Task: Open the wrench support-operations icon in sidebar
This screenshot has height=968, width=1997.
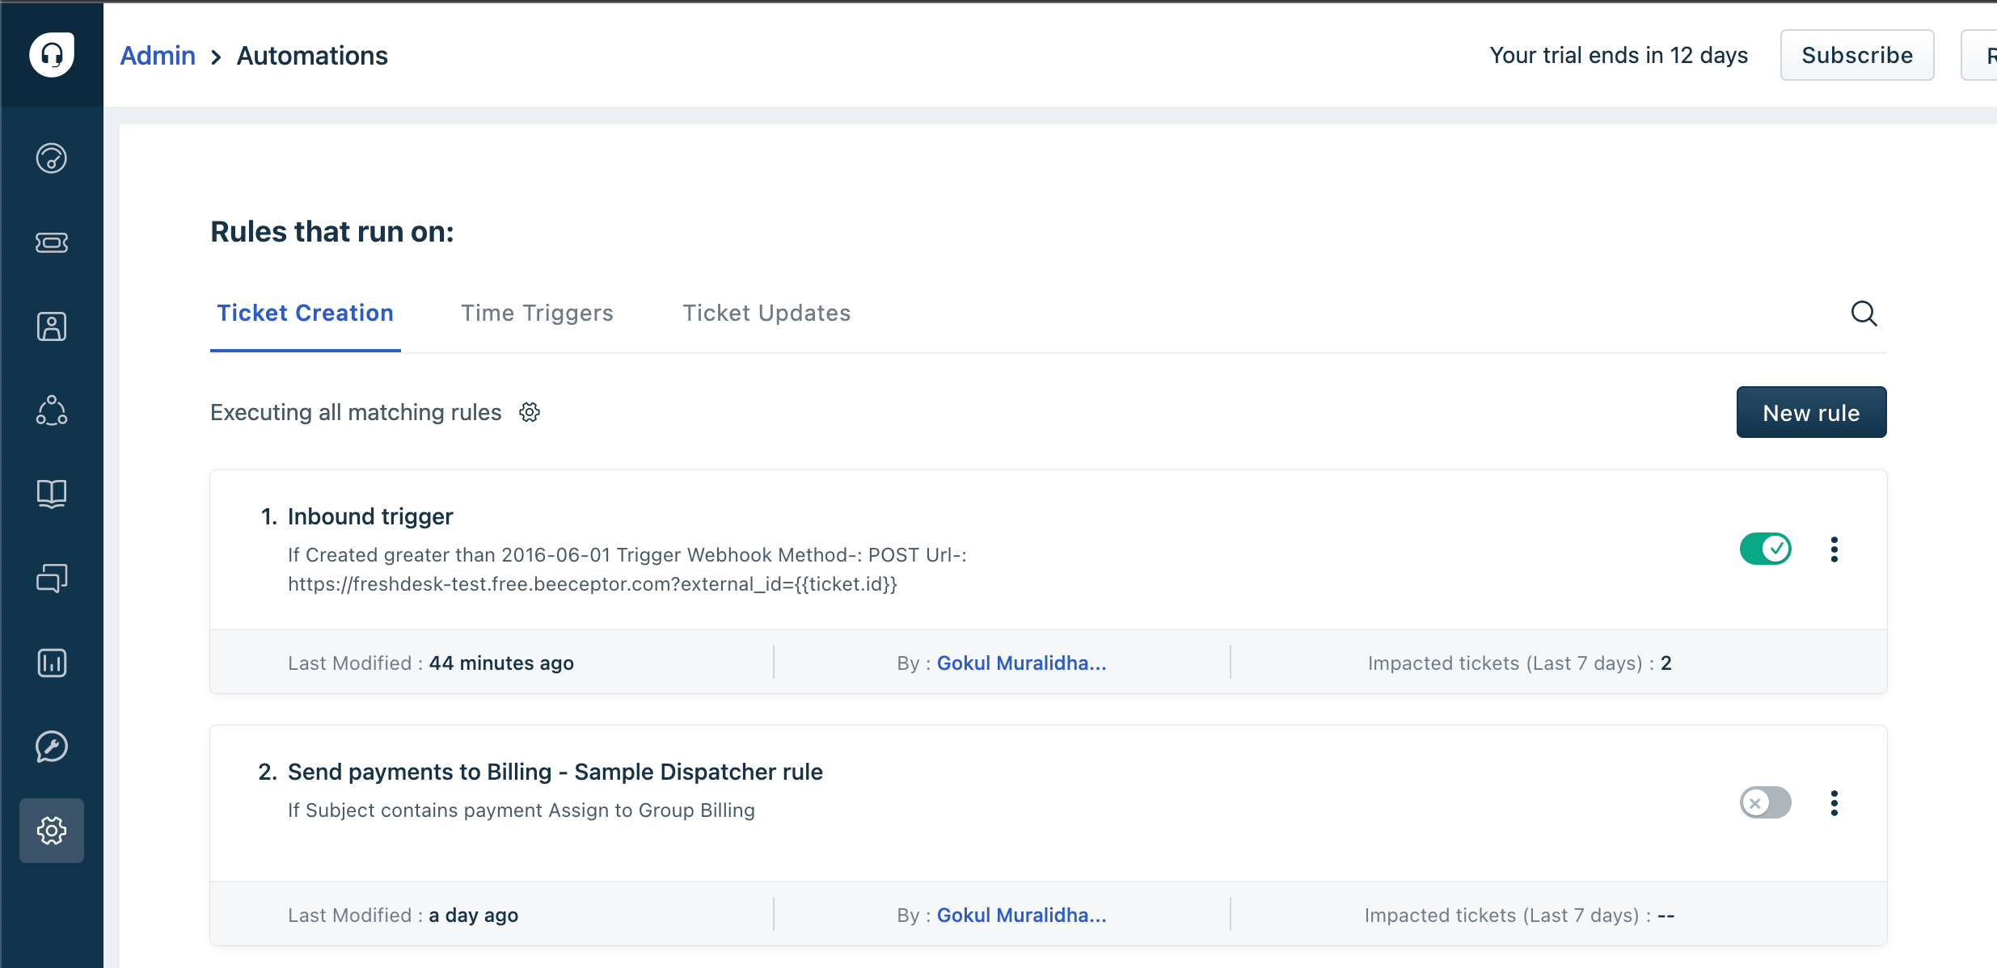Action: tap(52, 747)
